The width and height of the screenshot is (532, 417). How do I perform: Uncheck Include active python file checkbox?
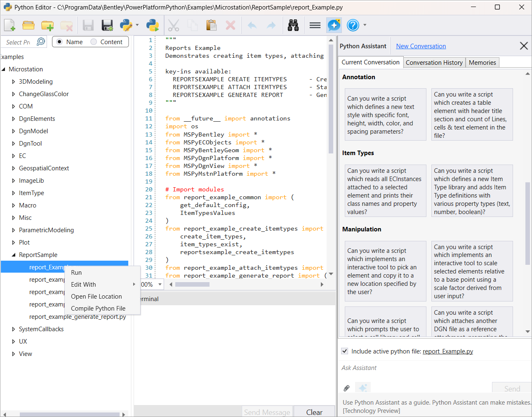pyautogui.click(x=345, y=351)
